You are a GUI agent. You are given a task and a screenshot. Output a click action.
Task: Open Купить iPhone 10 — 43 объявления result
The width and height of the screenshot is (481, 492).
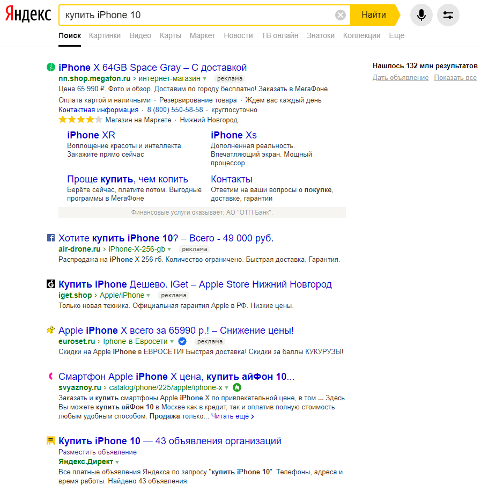click(x=169, y=441)
